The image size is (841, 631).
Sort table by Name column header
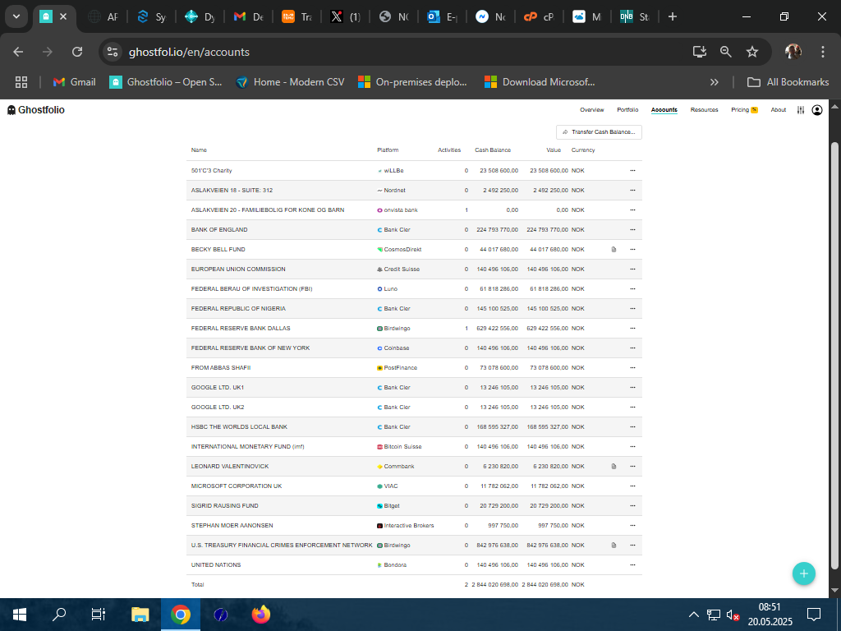tap(199, 150)
